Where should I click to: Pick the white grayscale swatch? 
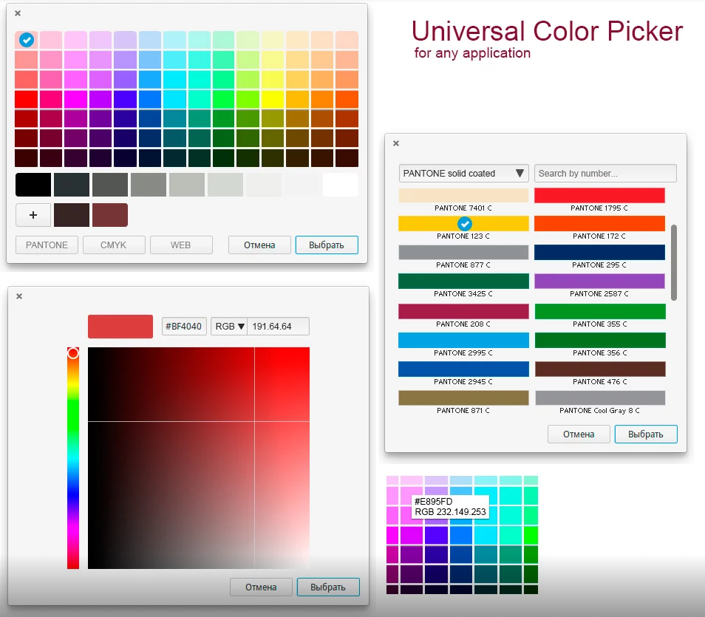click(x=341, y=185)
